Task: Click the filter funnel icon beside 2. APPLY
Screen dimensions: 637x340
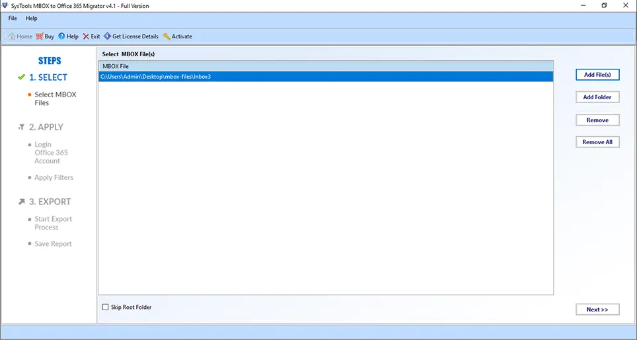Action: (22, 127)
